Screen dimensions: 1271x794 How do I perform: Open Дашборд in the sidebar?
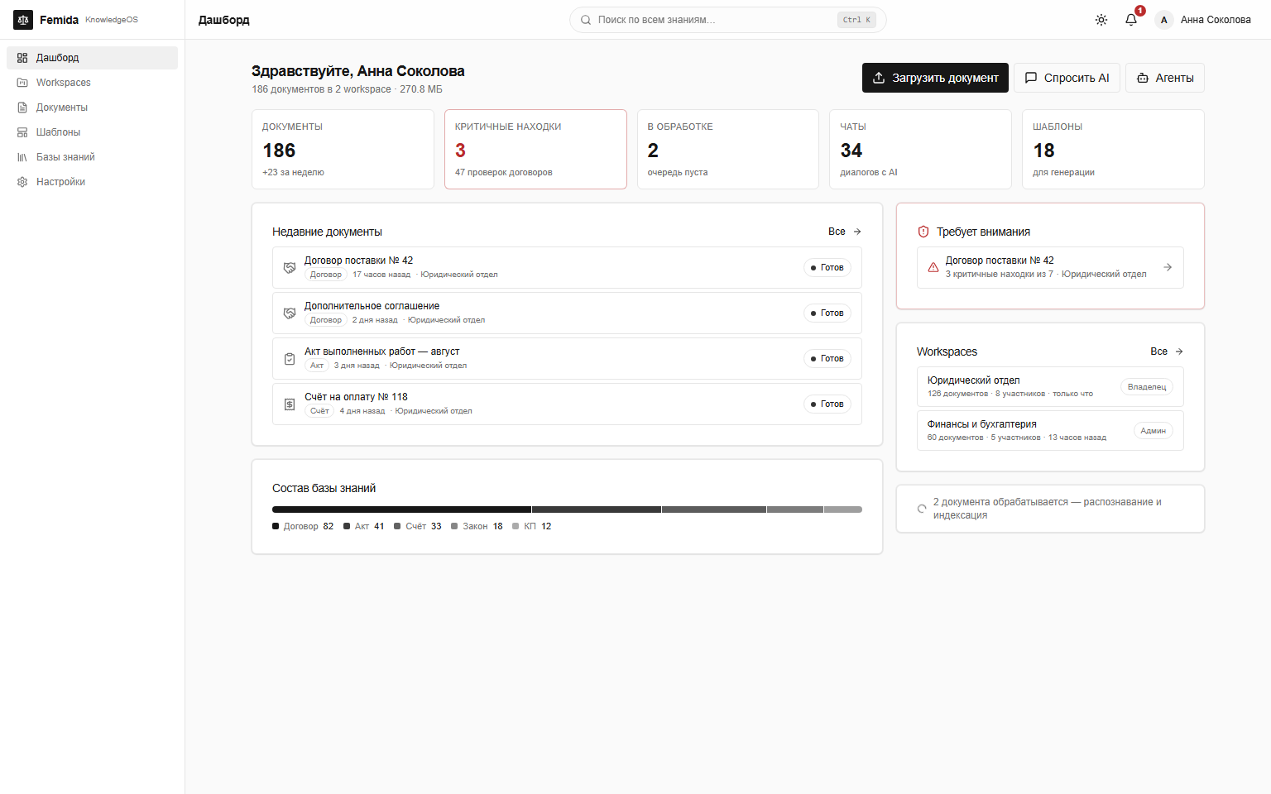(x=93, y=58)
